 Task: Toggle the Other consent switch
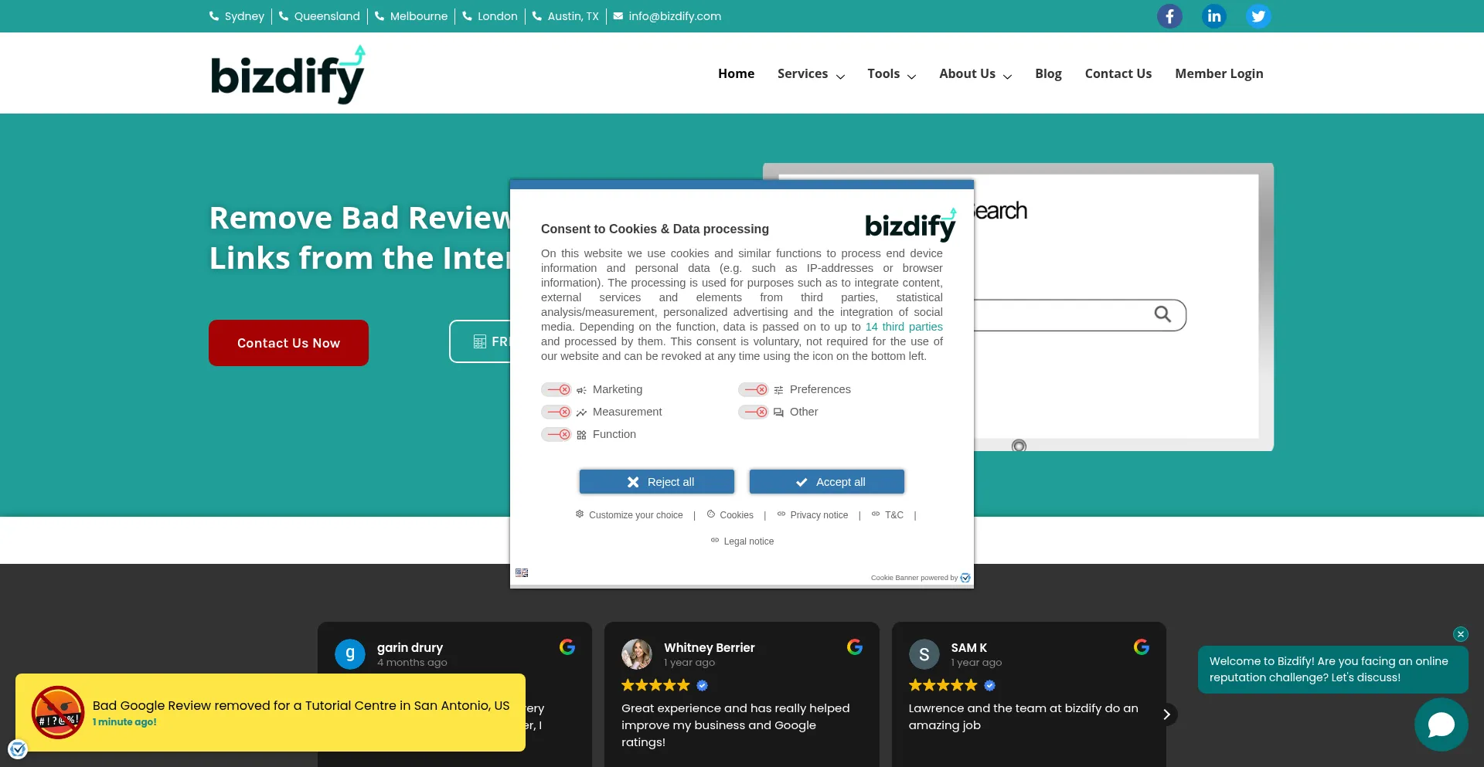coord(754,412)
